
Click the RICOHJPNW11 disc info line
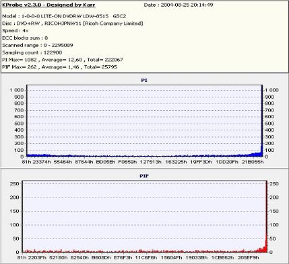(73, 24)
